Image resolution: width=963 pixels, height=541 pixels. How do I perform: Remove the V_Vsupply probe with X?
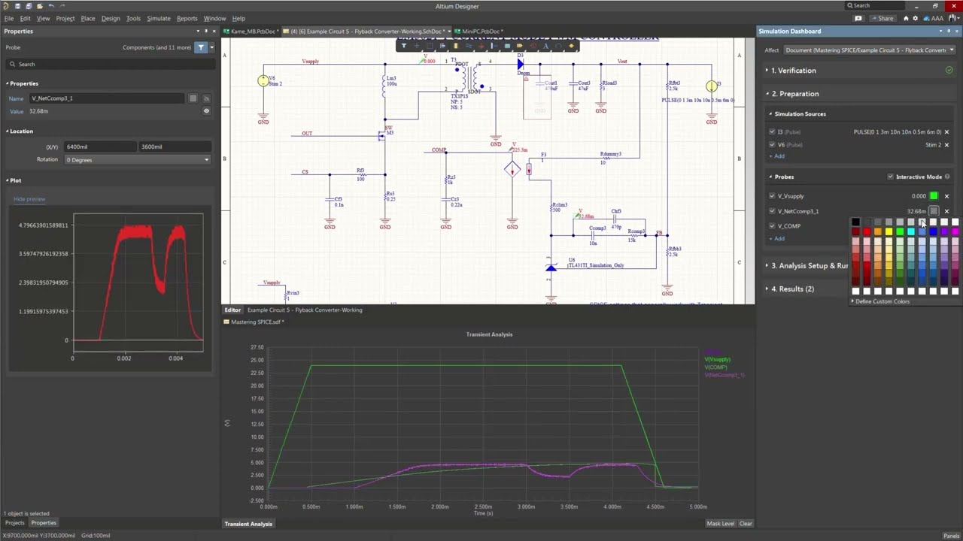946,196
